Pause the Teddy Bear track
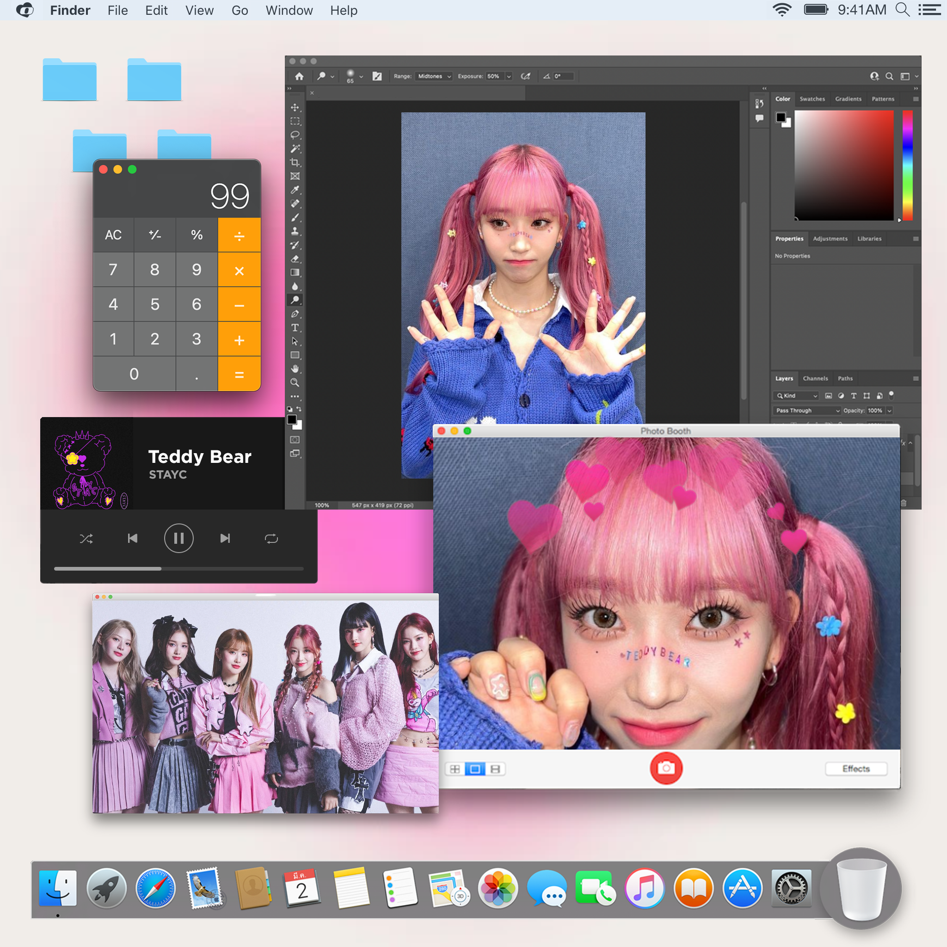The image size is (947, 947). [178, 538]
